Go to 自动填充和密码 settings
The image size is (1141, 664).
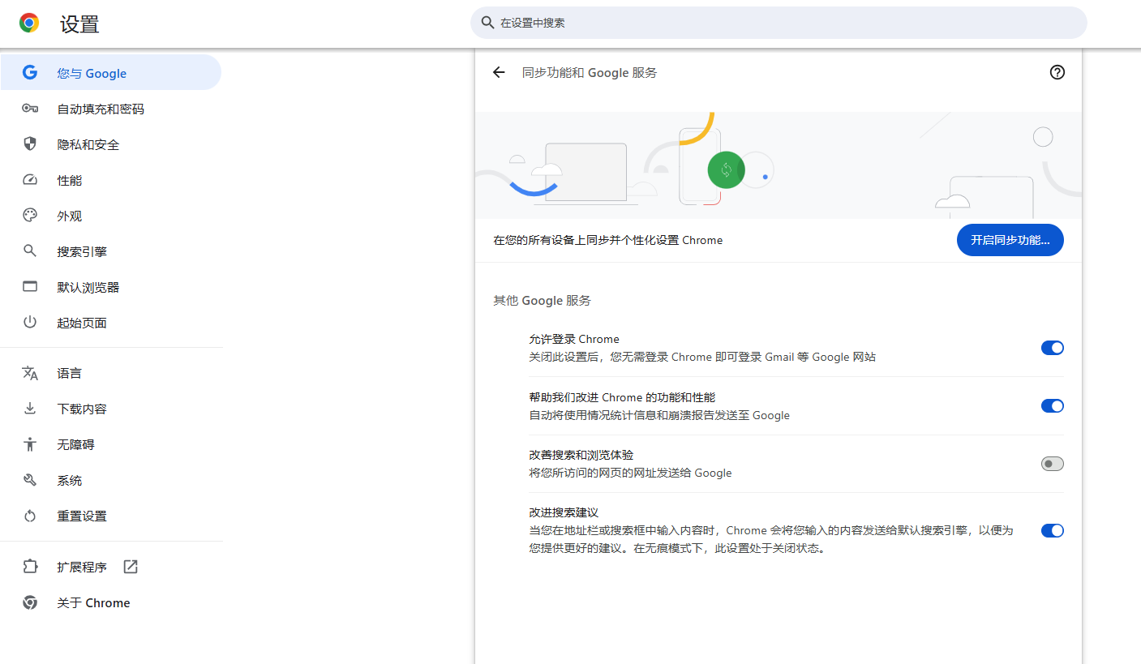pyautogui.click(x=111, y=109)
